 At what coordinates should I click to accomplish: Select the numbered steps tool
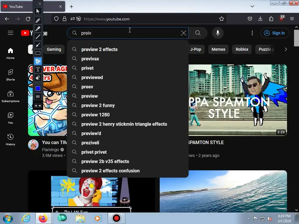(38, 61)
